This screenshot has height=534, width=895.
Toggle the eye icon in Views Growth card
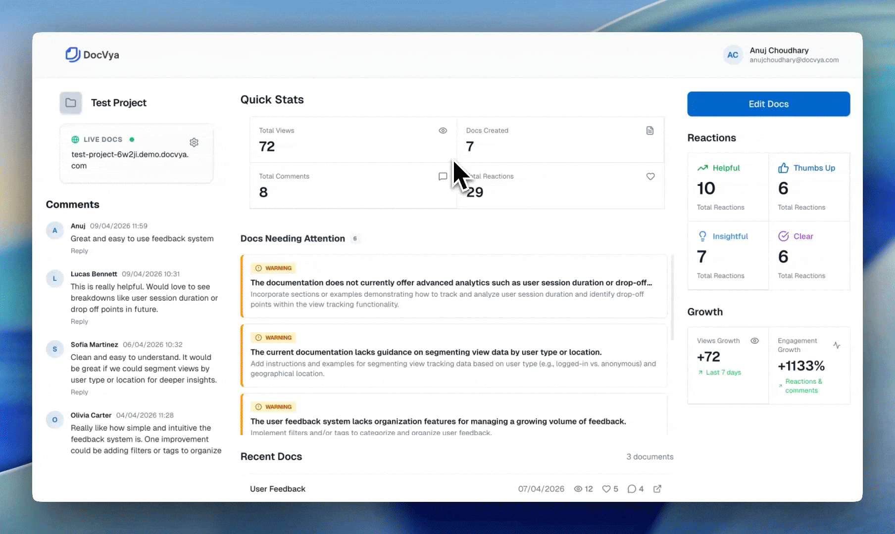[x=754, y=341]
